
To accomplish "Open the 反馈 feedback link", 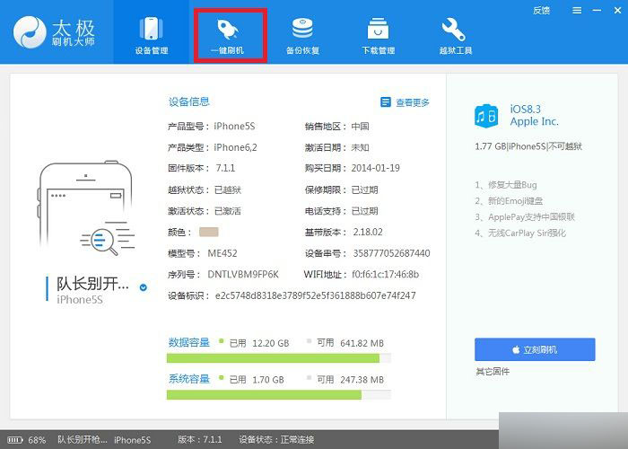I will pyautogui.click(x=541, y=11).
